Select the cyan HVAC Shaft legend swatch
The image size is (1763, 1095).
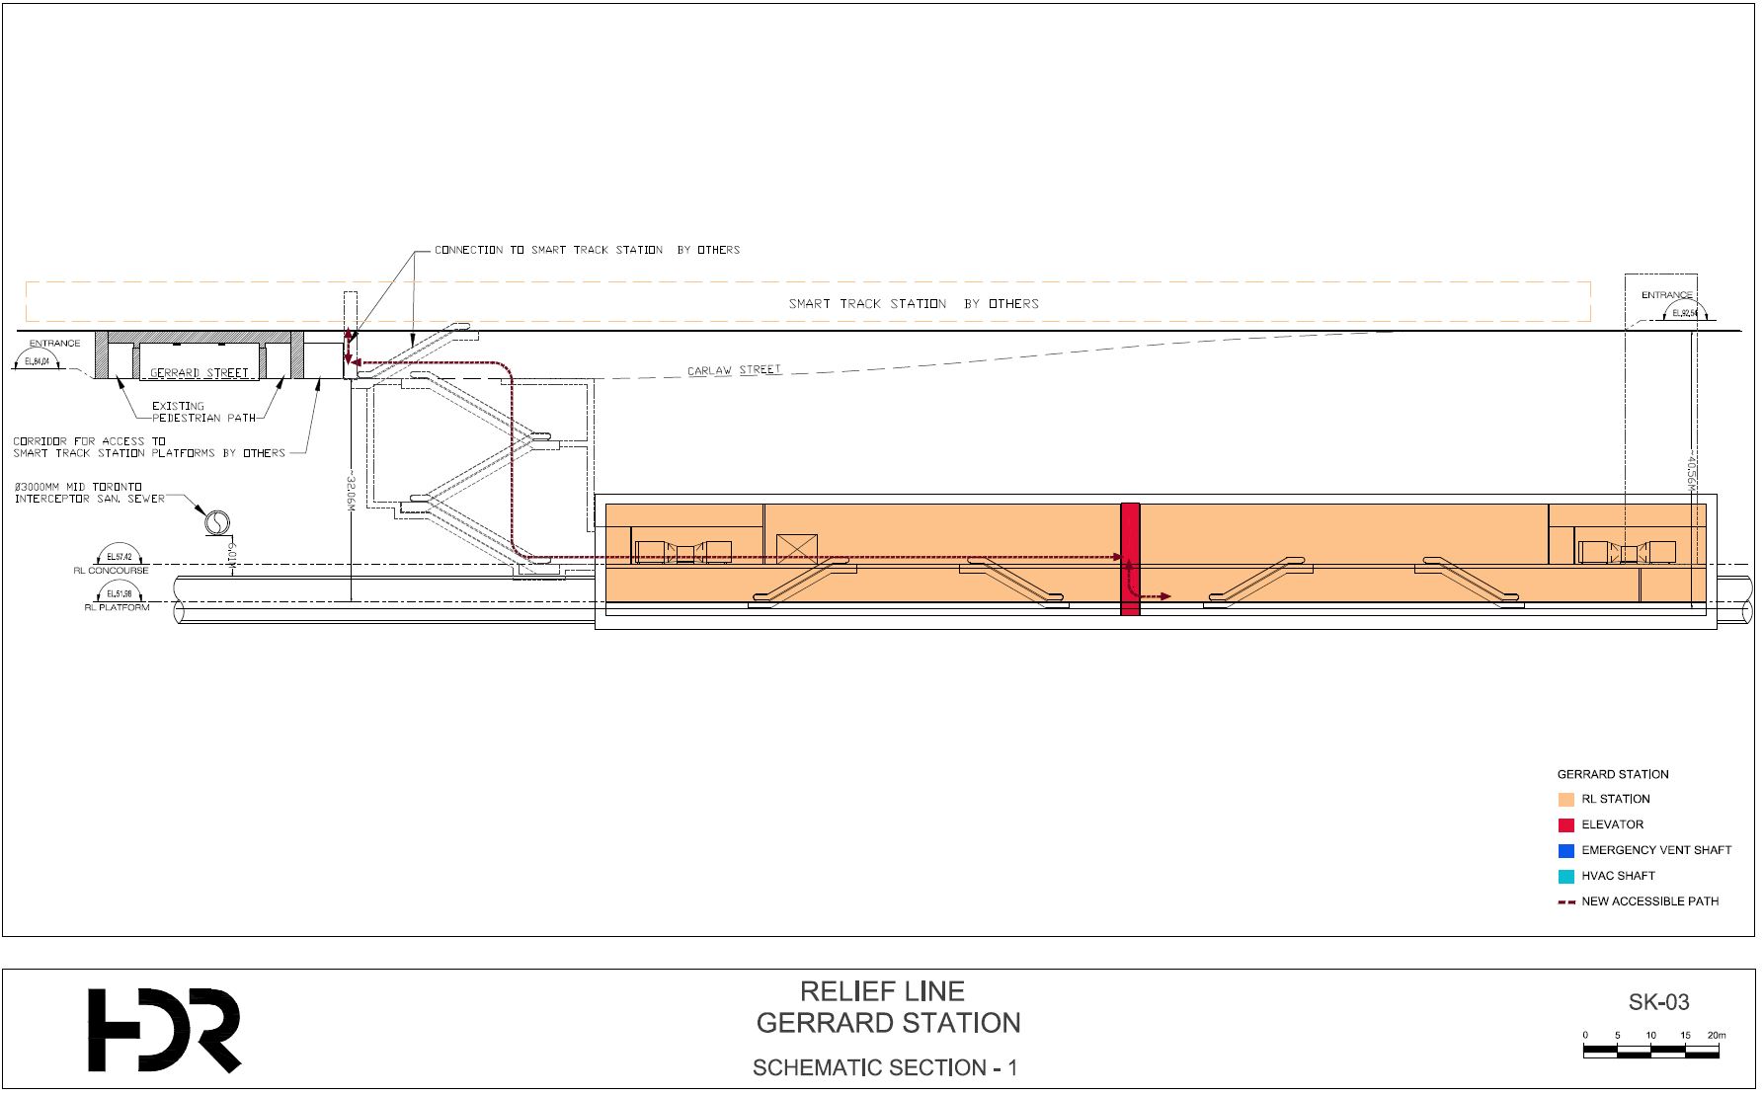[x=1565, y=877]
